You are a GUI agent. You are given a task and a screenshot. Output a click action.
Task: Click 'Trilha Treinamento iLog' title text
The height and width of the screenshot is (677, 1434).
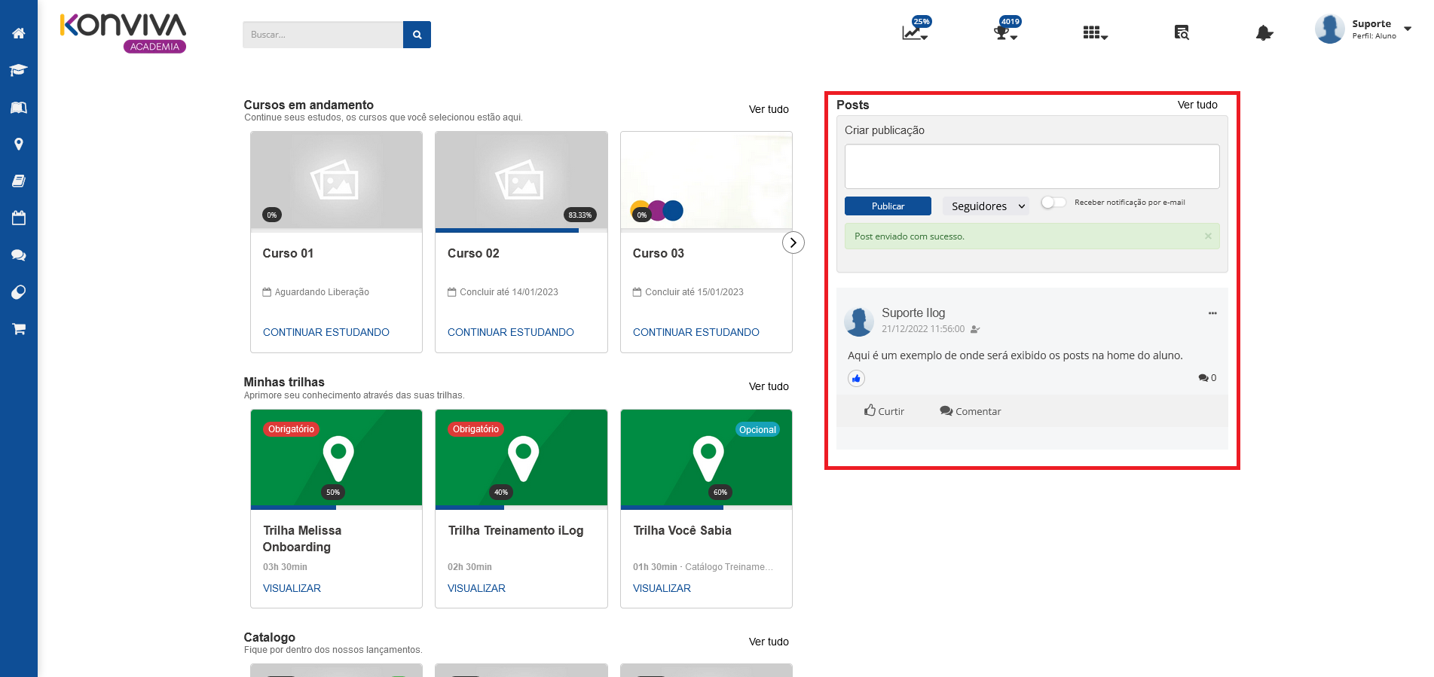(515, 531)
